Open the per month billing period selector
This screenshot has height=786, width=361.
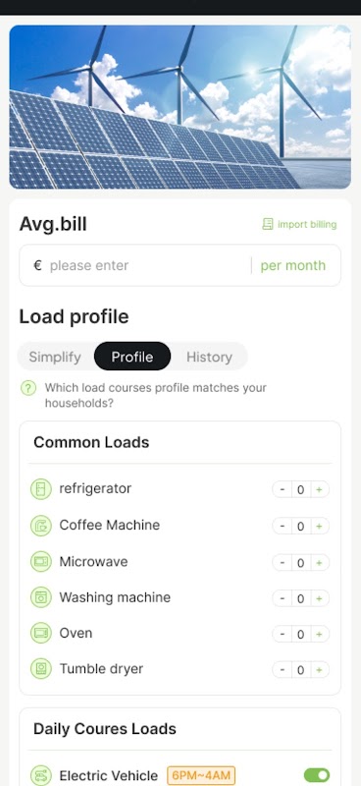(x=293, y=265)
